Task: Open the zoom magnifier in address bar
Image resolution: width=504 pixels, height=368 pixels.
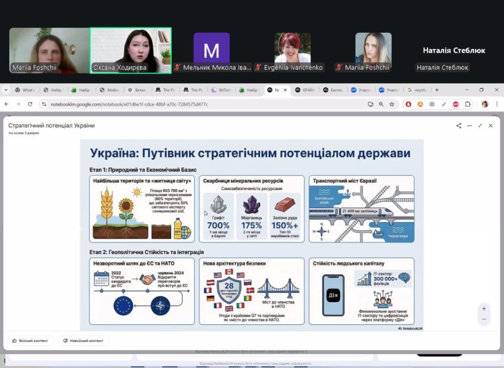Action: click(381, 104)
